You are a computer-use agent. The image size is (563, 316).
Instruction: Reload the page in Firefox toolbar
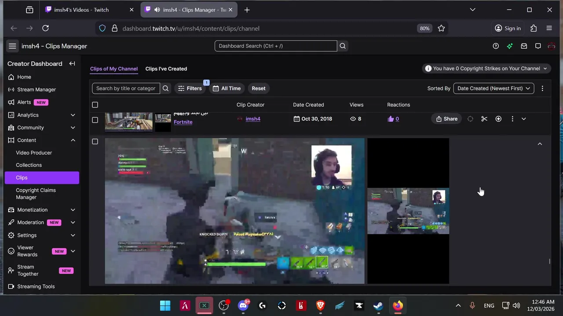click(45, 28)
